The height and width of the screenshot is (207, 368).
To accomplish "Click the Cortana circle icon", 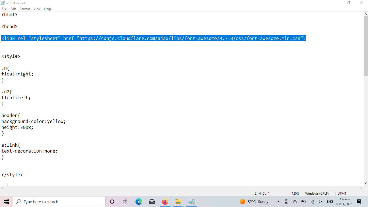I will [112, 202].
